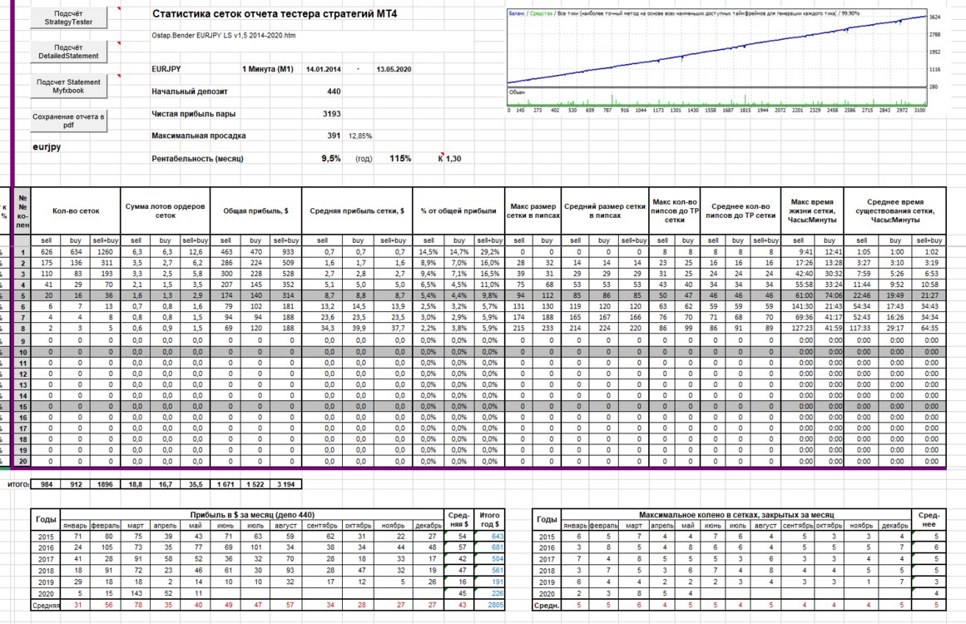This screenshot has height=624, width=966.
Task: Select the Прибыль в $ за месяц header
Action: coord(253,515)
